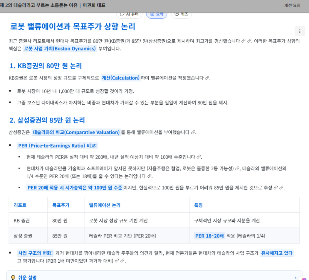This screenshot has height=280, width=309.
Task: Click first link icon after '경신했습니다'
Action: tap(243, 41)
